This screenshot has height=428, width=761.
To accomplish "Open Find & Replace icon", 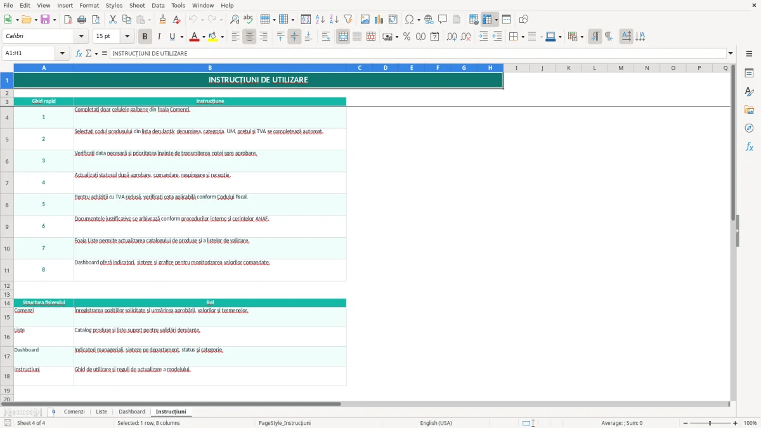I will point(235,19).
